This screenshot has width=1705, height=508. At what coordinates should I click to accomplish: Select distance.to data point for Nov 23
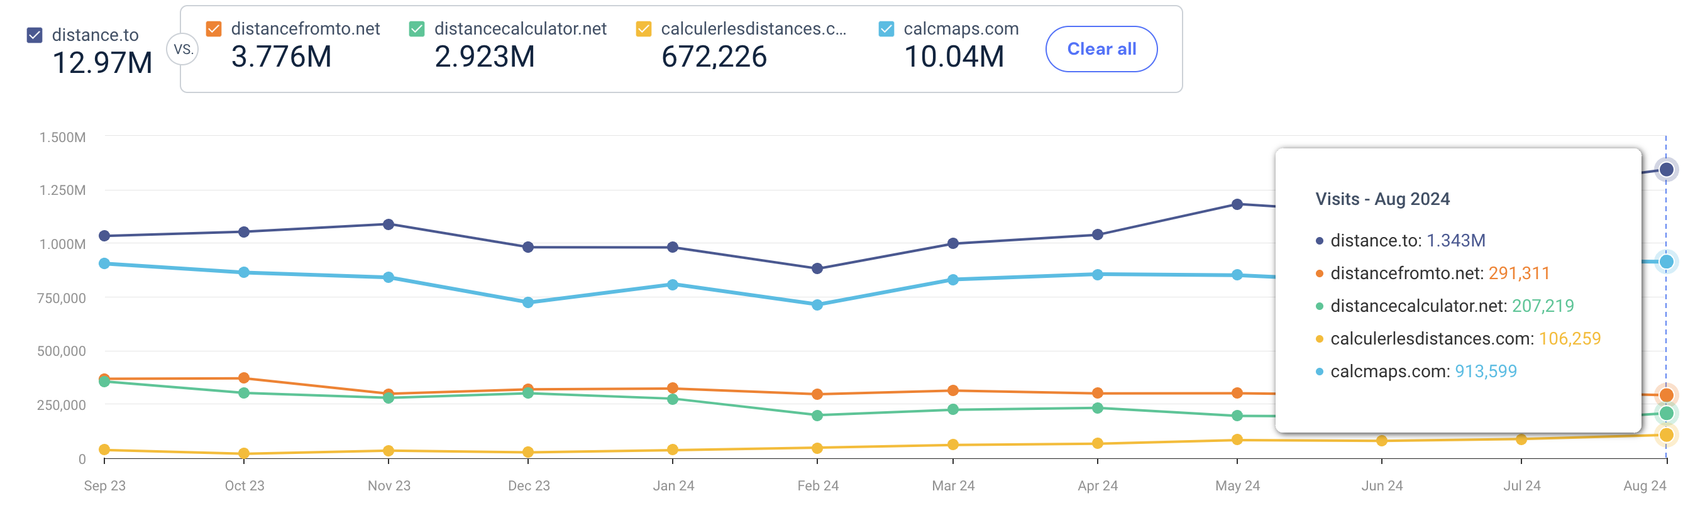389,224
